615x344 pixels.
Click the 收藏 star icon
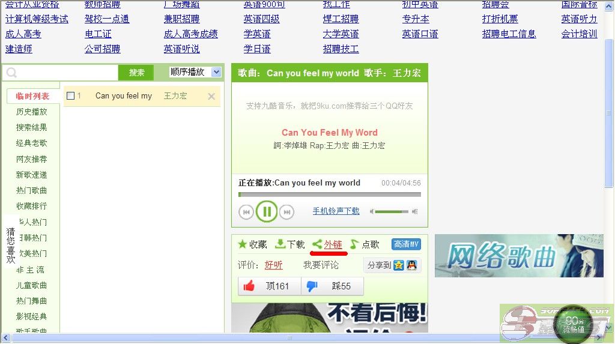(x=243, y=244)
